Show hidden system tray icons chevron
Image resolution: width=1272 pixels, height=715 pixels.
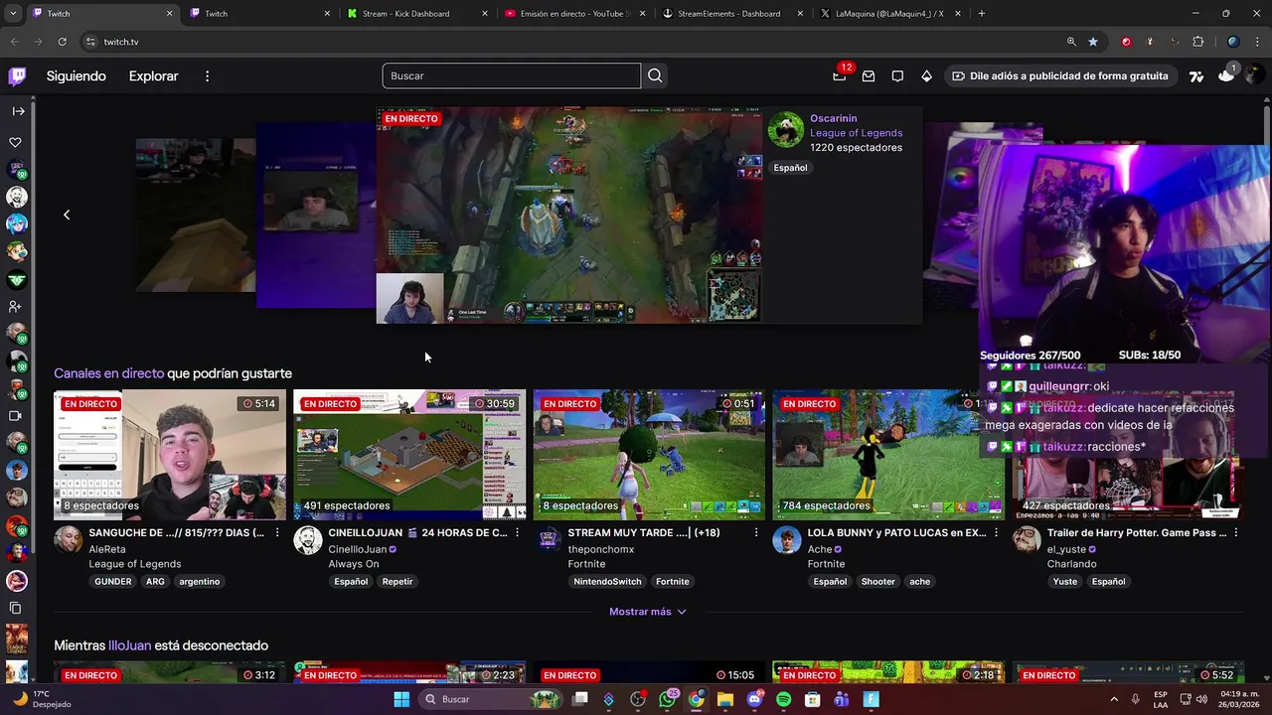tap(1113, 699)
